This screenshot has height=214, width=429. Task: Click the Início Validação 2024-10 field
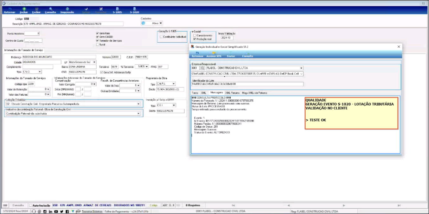[227, 38]
